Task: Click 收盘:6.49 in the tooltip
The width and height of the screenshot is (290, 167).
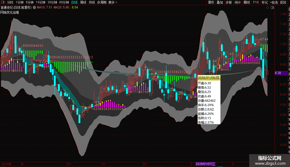Action: pyautogui.click(x=204, y=96)
